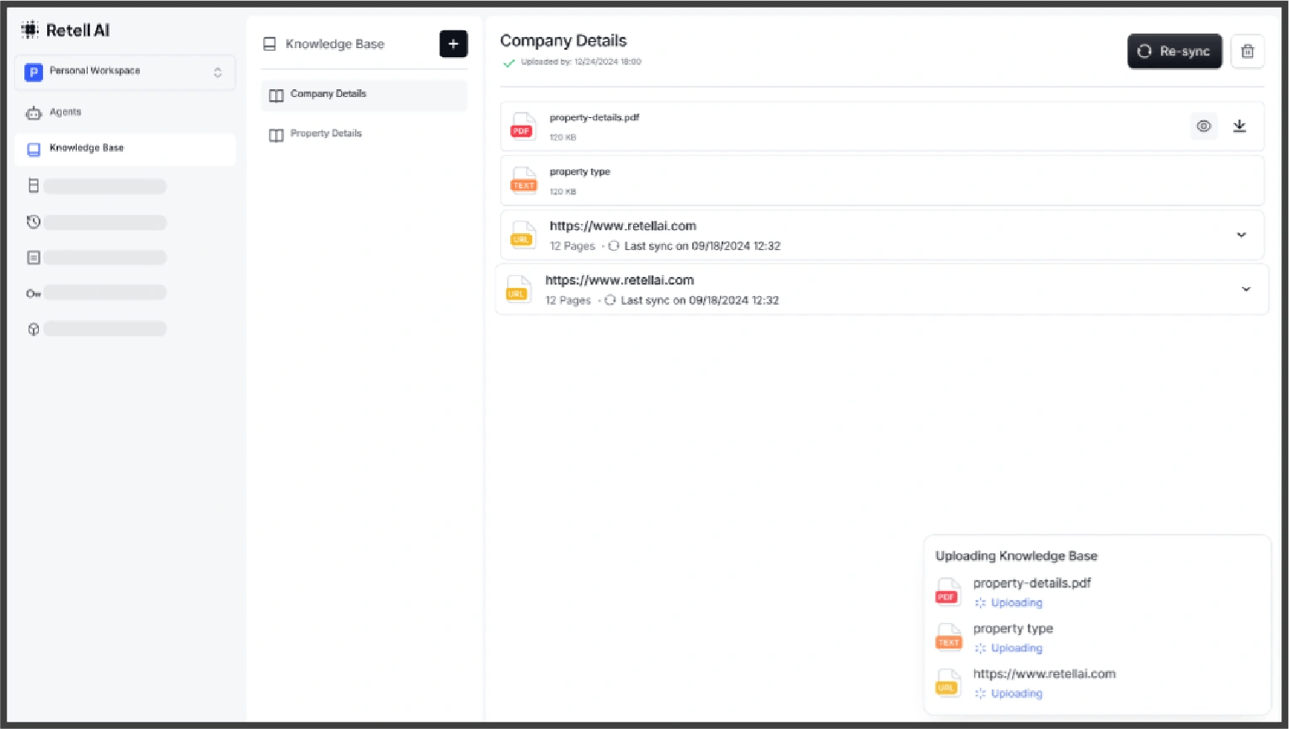
Task: Add a new knowledge base with plus button
Action: pos(453,44)
